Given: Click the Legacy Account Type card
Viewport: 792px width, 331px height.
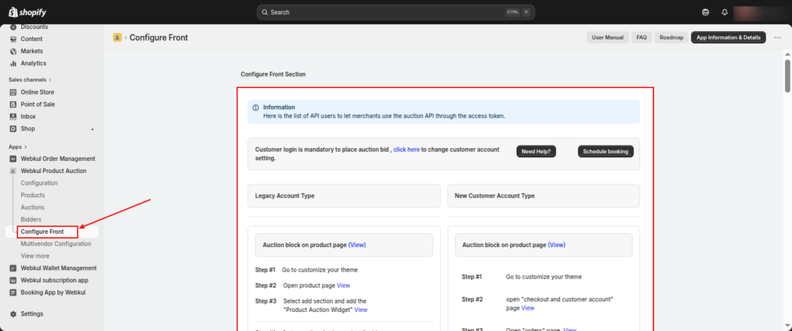Looking at the screenshot, I should tap(344, 195).
